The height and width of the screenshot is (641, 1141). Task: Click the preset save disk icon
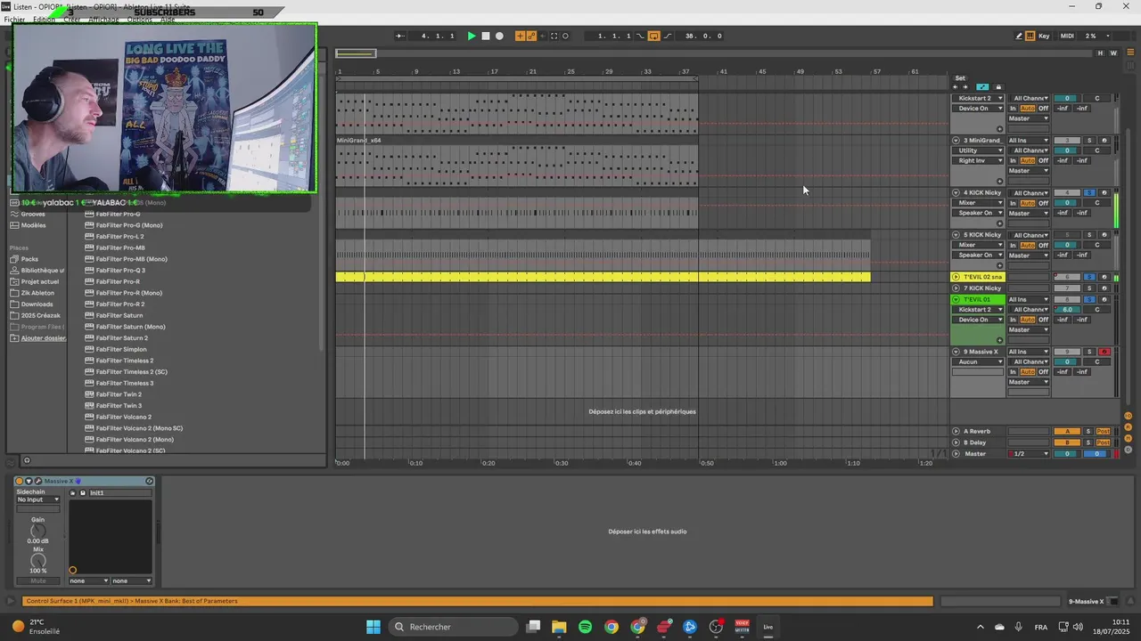coord(83,492)
